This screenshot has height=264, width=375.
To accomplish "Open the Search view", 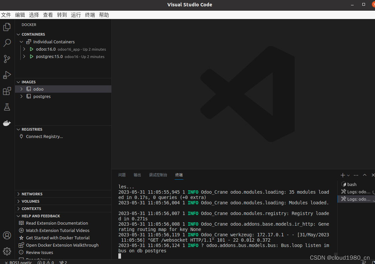I will pos(7,43).
